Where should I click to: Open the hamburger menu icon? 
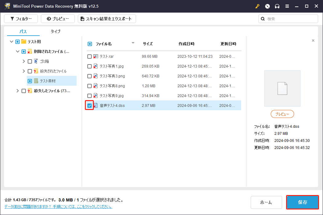287,6
